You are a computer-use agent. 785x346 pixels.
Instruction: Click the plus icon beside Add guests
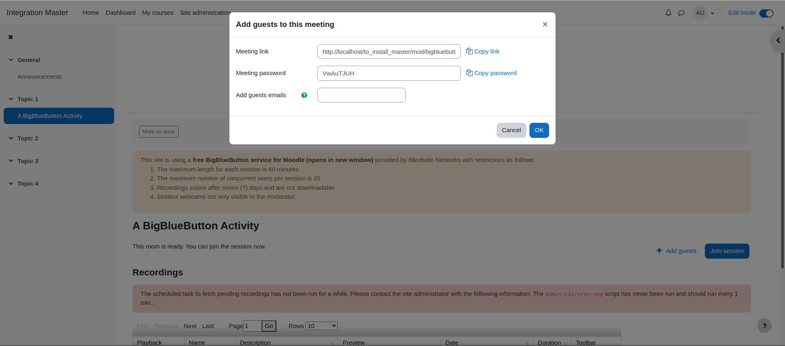click(x=659, y=251)
